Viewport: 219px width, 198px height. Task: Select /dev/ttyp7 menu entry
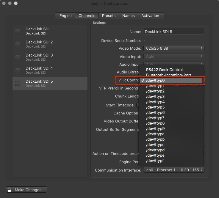[x=171, y=118]
